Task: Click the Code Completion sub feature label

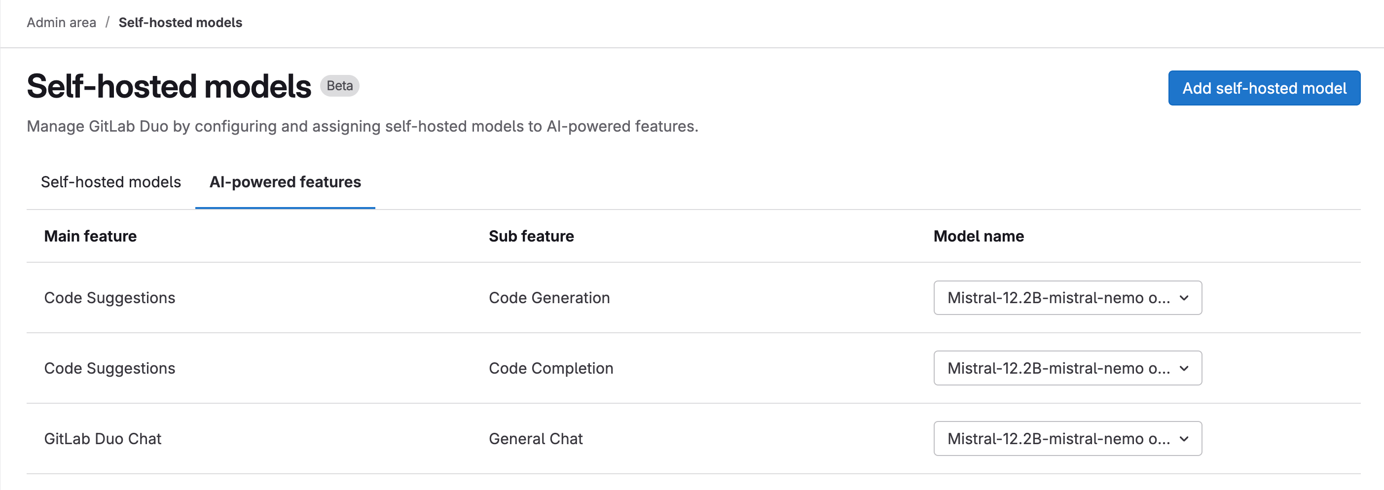Action: click(x=551, y=368)
